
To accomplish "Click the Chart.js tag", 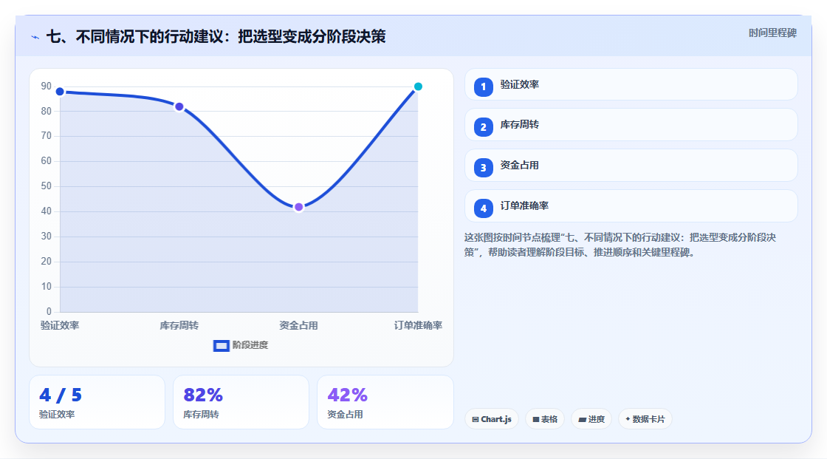I will click(x=492, y=419).
